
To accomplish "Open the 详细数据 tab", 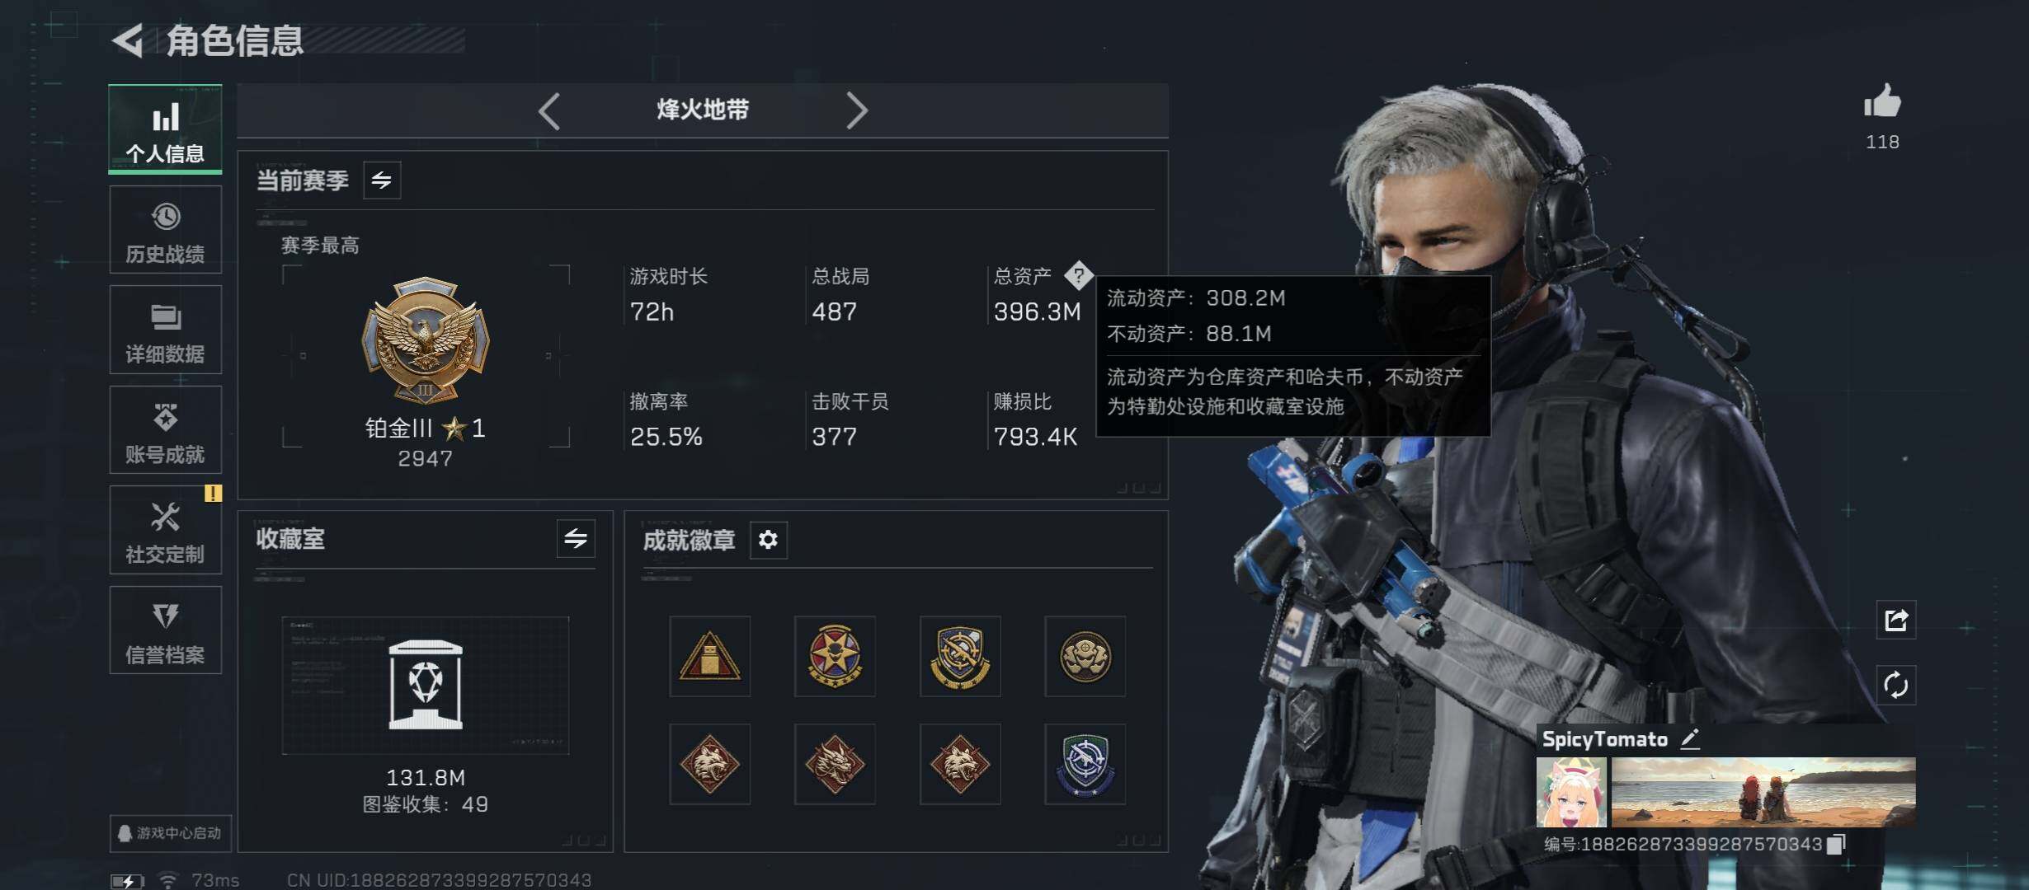I will 165,330.
